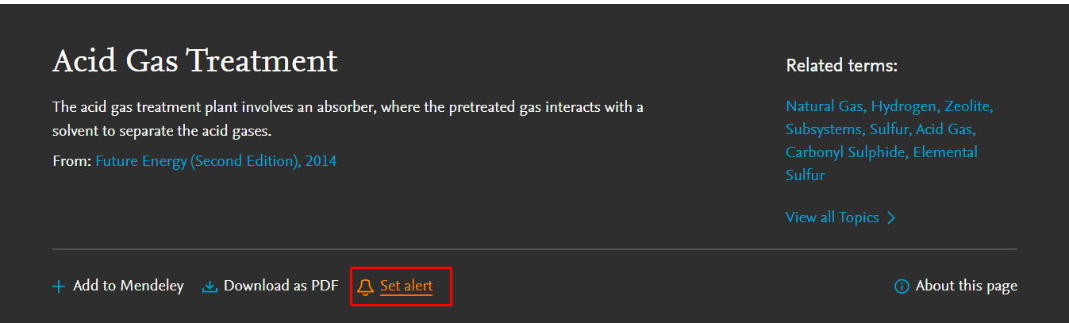Viewport: 1069px width, 323px height.
Task: Follow the Acid Gas related term link
Action: 945,129
